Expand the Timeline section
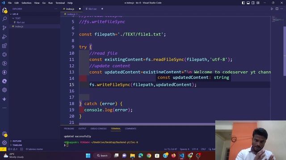The image size is (286, 160). click(x=35, y=145)
